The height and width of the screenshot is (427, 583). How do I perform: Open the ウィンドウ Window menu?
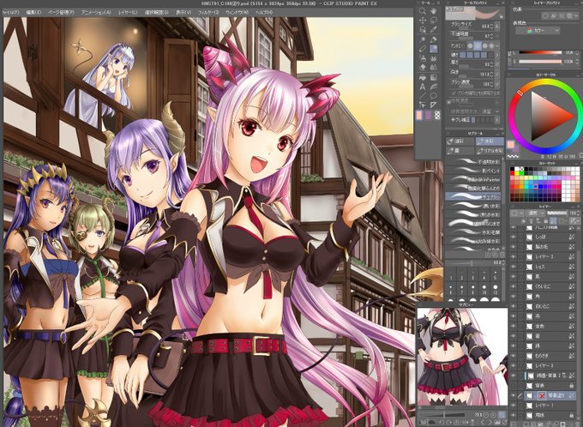tap(237, 12)
